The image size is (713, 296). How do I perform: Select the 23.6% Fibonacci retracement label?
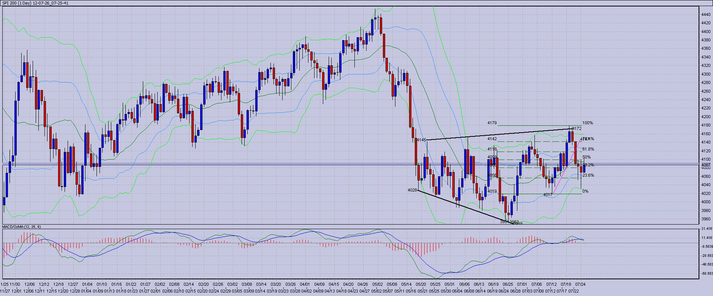click(588, 176)
